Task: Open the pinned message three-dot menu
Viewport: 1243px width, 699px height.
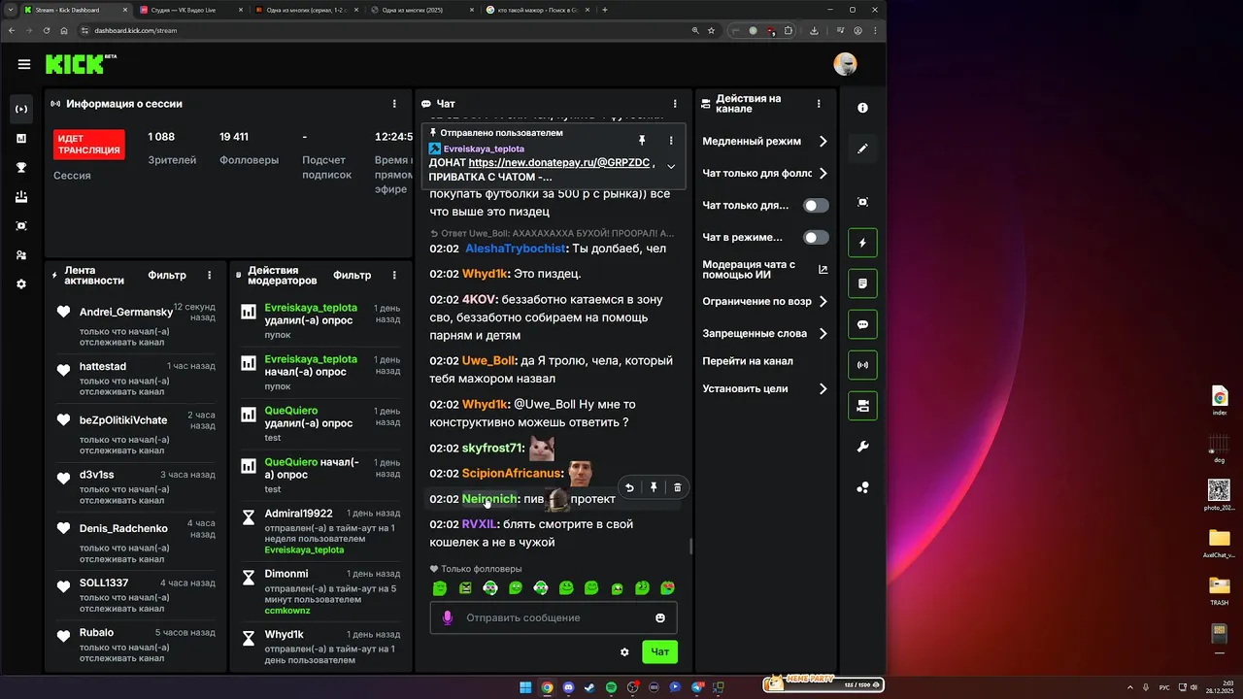Action: (671, 141)
